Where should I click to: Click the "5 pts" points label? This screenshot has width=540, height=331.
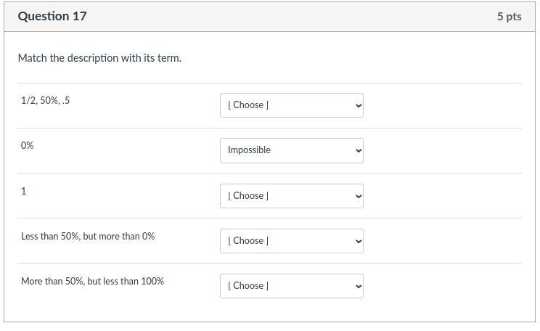pyautogui.click(x=509, y=16)
